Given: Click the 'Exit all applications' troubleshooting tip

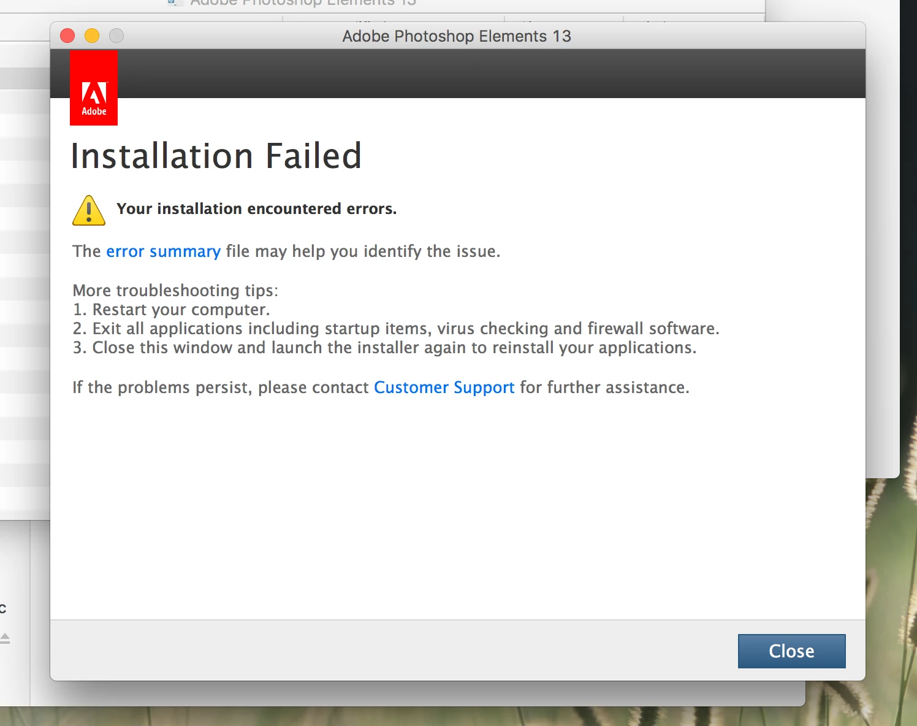Looking at the screenshot, I should pyautogui.click(x=396, y=329).
